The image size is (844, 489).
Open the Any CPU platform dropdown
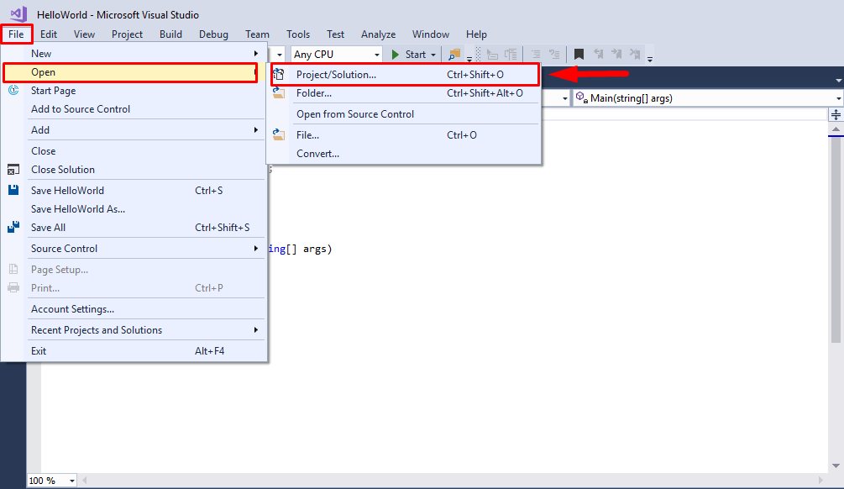(375, 54)
